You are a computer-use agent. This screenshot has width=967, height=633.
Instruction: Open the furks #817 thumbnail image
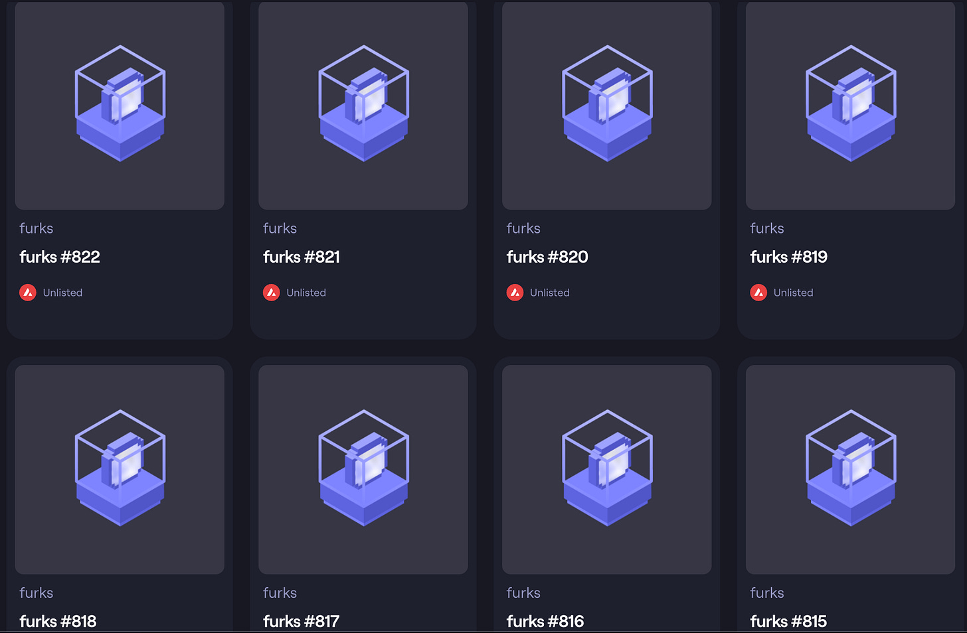coord(363,469)
